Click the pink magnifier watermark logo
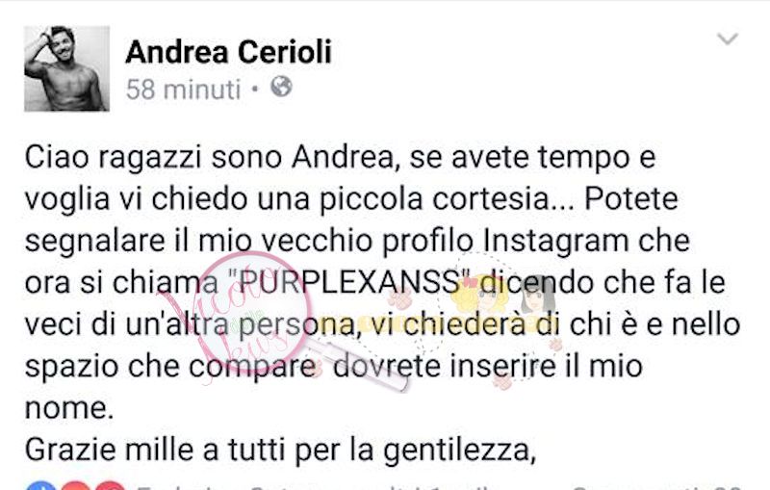770x490 pixels. tap(255, 314)
